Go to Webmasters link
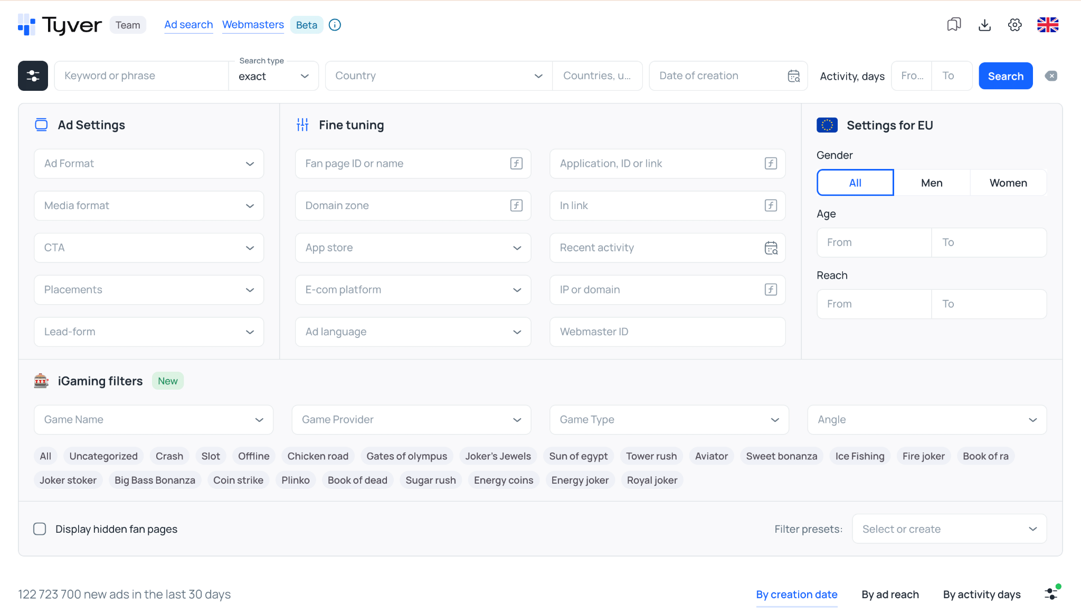The image size is (1081, 613). (253, 25)
